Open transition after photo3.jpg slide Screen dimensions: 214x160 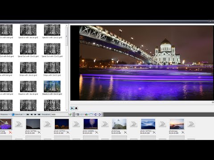tap(134, 124)
